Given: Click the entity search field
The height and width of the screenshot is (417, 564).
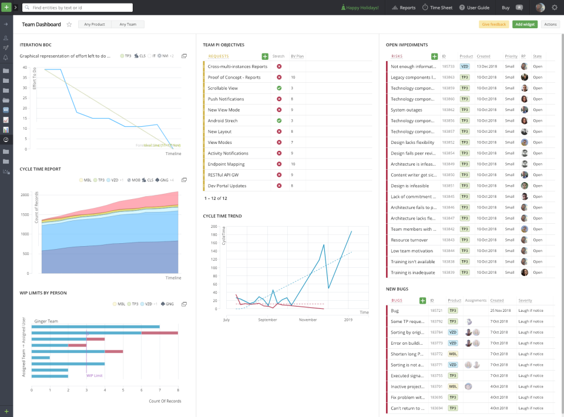Looking at the screenshot, I should [x=76, y=8].
